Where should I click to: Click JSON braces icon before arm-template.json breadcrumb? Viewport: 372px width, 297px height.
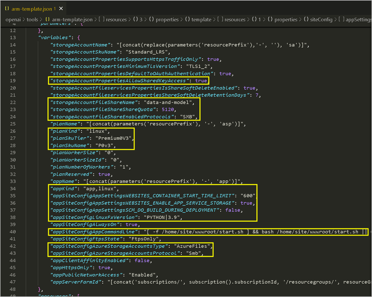(47, 19)
